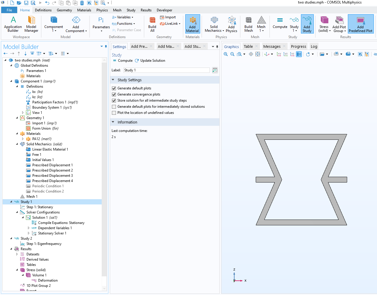
Task: Uncheck Generate default plots
Action: point(114,88)
